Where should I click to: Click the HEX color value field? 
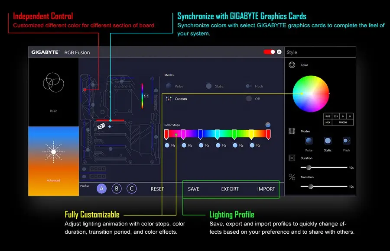342,122
